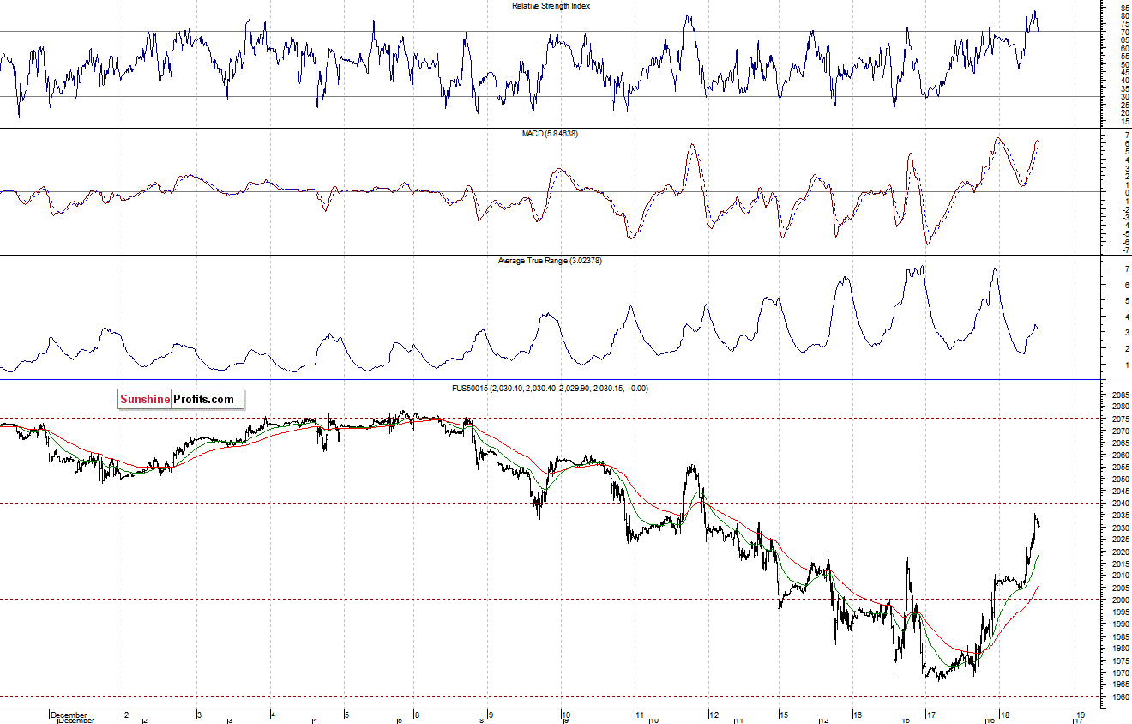Click the date axis label 8
This screenshot has width=1132, height=724.
point(416,715)
